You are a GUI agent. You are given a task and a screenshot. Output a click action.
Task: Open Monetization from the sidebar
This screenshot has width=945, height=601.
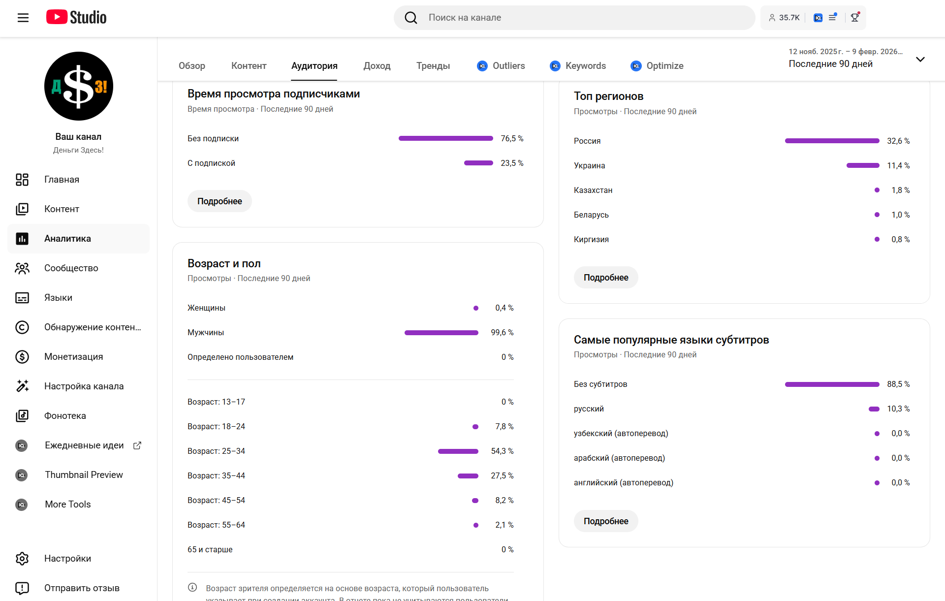pyautogui.click(x=73, y=357)
